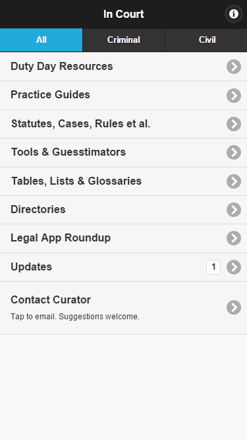
Task: Expand the Statutes, Cases, Rules arrow
Action: click(x=234, y=124)
